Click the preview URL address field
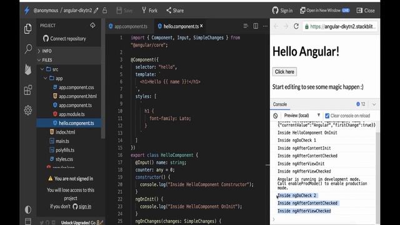This screenshot has height=225, width=400. click(x=340, y=26)
